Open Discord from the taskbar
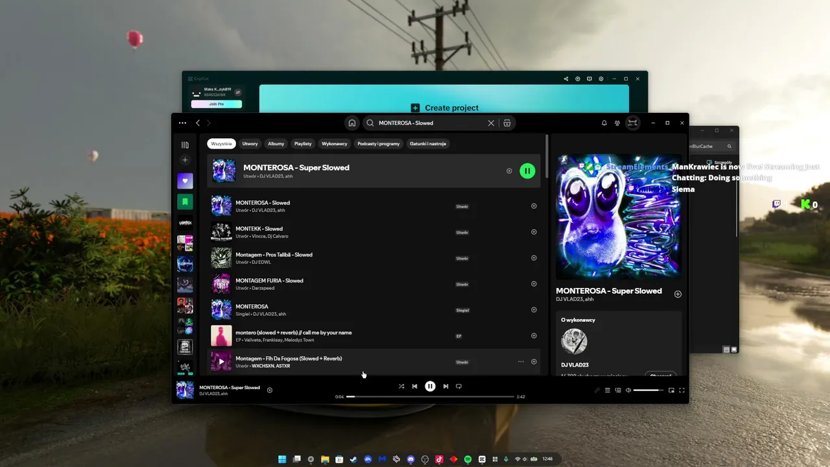The image size is (830, 467). point(410,459)
